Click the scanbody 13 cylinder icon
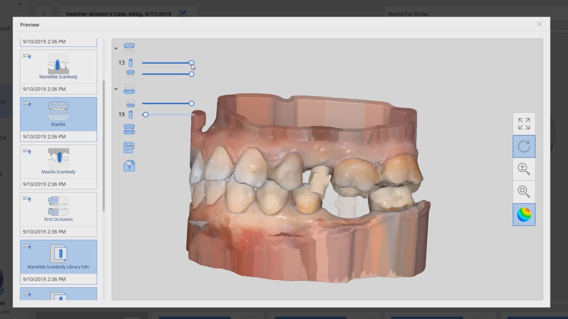Screen dimensions: 568x319 [x=131, y=63]
